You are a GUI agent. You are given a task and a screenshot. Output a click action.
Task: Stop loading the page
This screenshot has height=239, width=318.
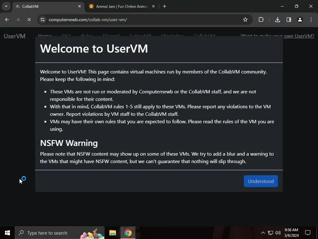coord(29,20)
